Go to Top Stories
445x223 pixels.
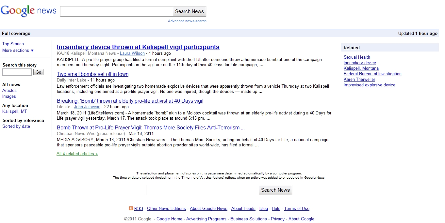pyautogui.click(x=13, y=44)
